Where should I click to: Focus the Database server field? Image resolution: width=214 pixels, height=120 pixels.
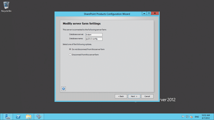pos(94,35)
